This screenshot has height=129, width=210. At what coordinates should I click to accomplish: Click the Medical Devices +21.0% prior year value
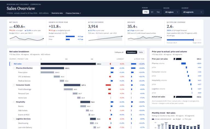click(x=142, y=81)
